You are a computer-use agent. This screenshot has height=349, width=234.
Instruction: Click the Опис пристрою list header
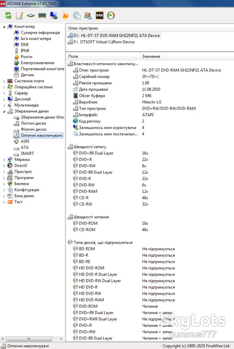click(x=150, y=28)
